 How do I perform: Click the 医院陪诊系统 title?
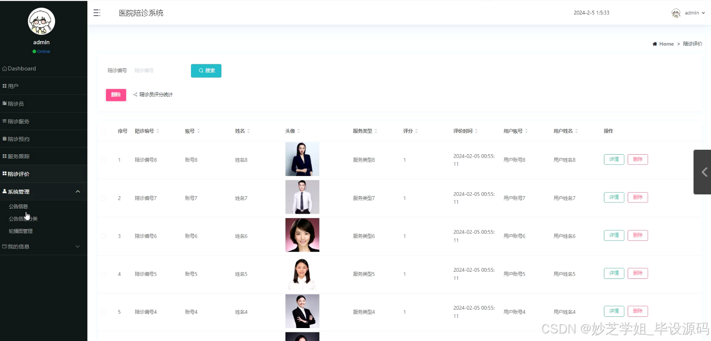pyautogui.click(x=141, y=13)
